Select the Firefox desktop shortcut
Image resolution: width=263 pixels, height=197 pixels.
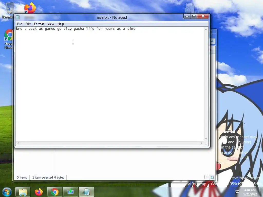tap(30, 8)
